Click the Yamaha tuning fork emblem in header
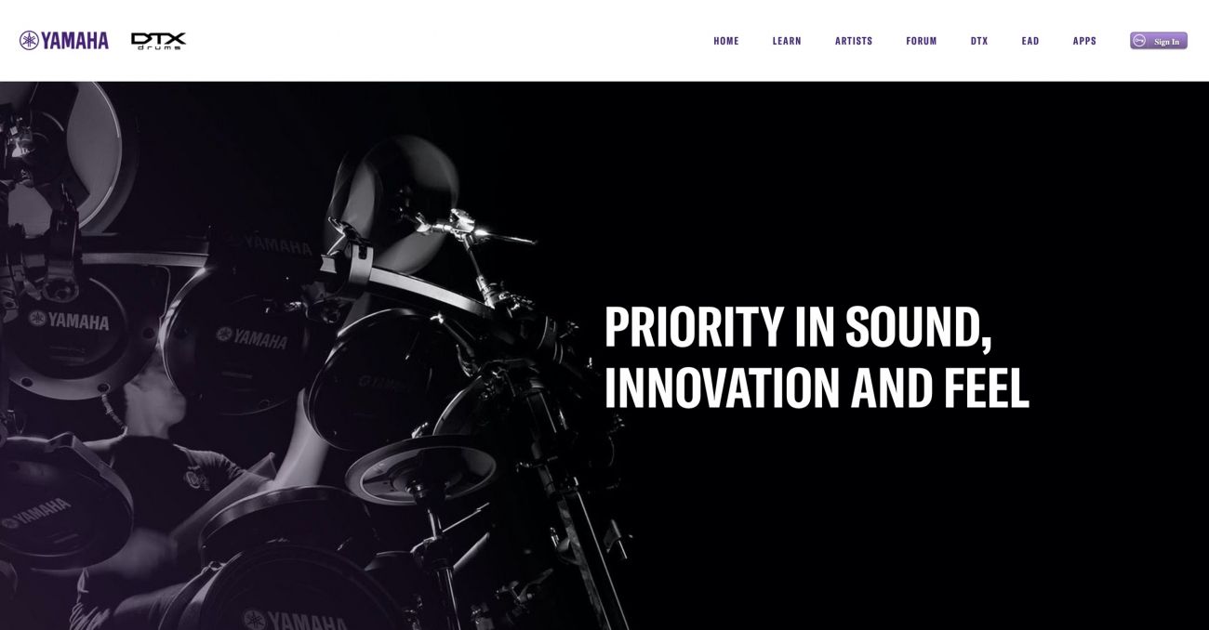The height and width of the screenshot is (630, 1209). [x=29, y=41]
